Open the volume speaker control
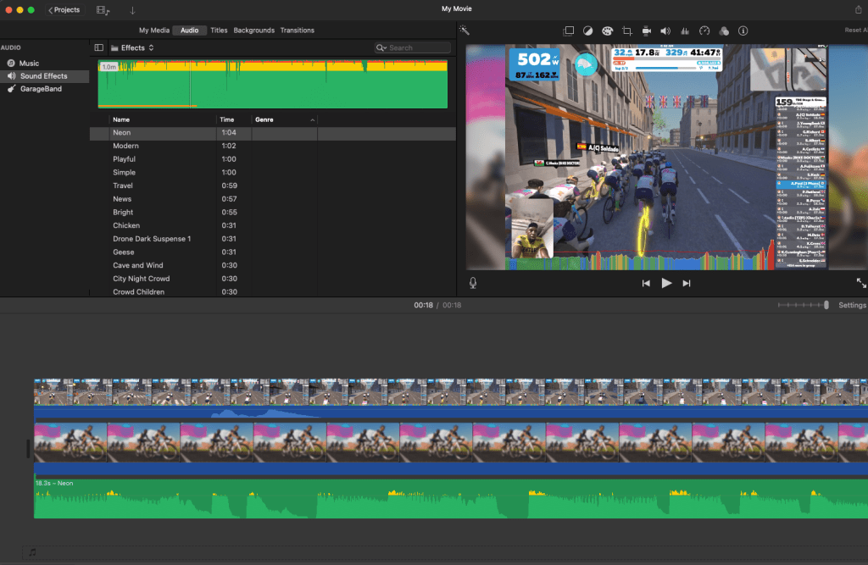The image size is (868, 565). [665, 30]
